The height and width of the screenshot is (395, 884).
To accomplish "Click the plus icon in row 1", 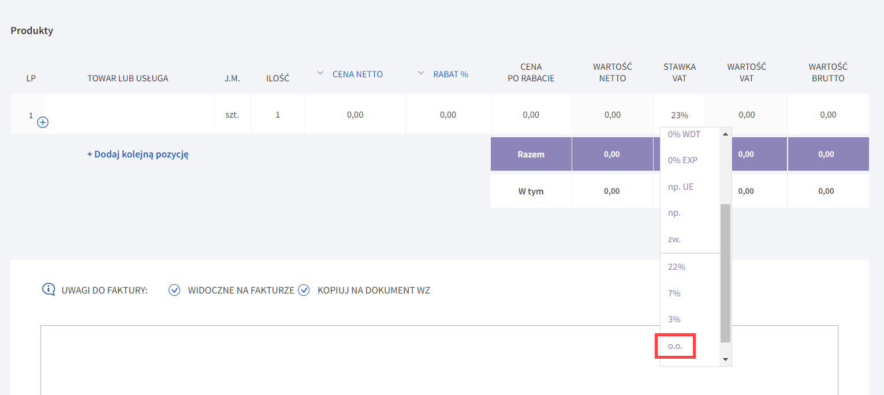I will (43, 122).
